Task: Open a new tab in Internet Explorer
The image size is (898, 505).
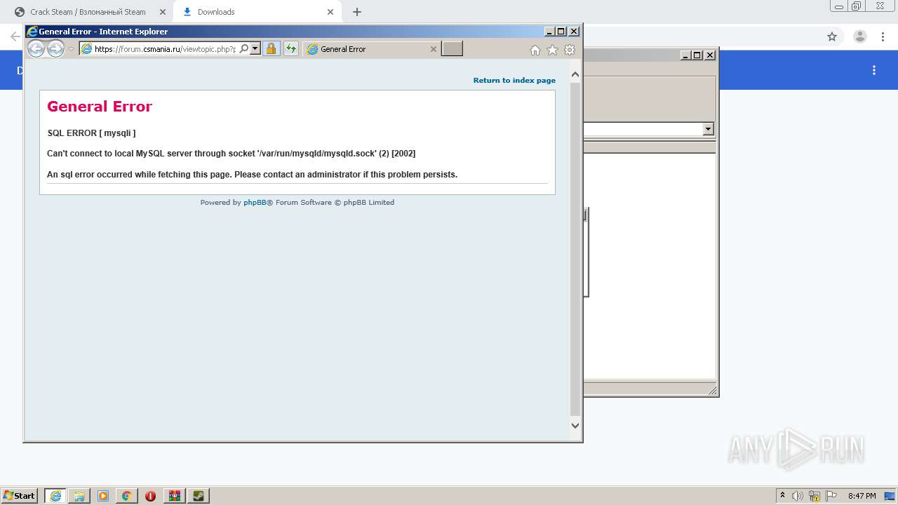Action: tap(452, 49)
